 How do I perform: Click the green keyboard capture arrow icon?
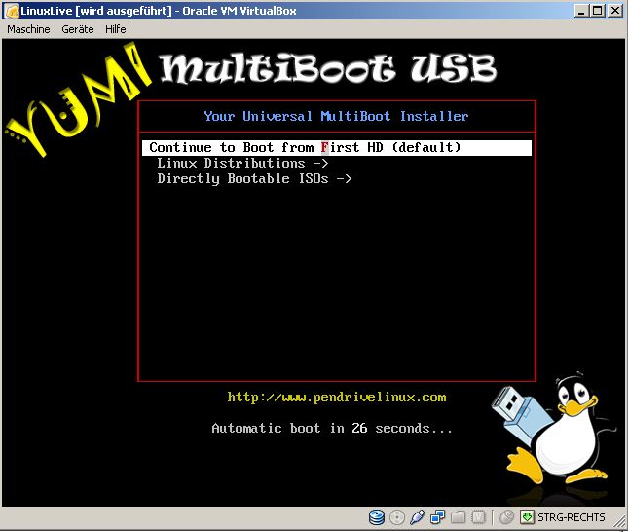tap(527, 517)
